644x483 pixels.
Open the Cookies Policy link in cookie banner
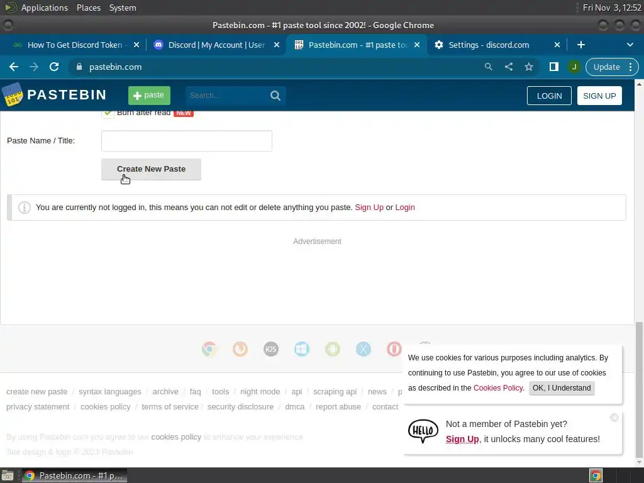click(498, 388)
